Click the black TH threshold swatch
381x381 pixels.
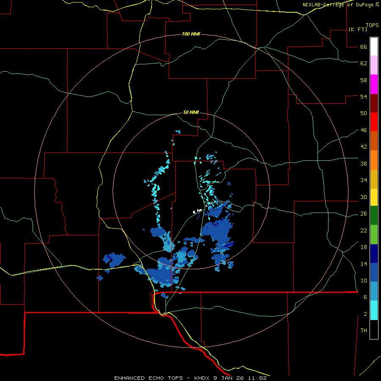click(x=374, y=329)
